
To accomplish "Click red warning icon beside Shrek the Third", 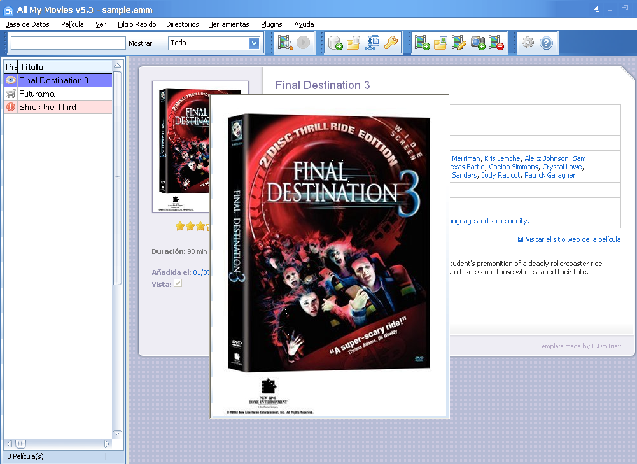I will (11, 108).
